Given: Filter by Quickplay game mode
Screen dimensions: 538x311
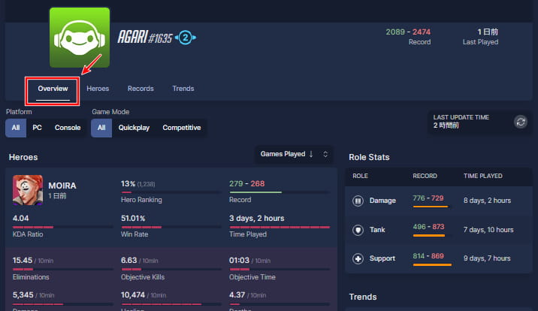Looking at the screenshot, I should coord(134,128).
